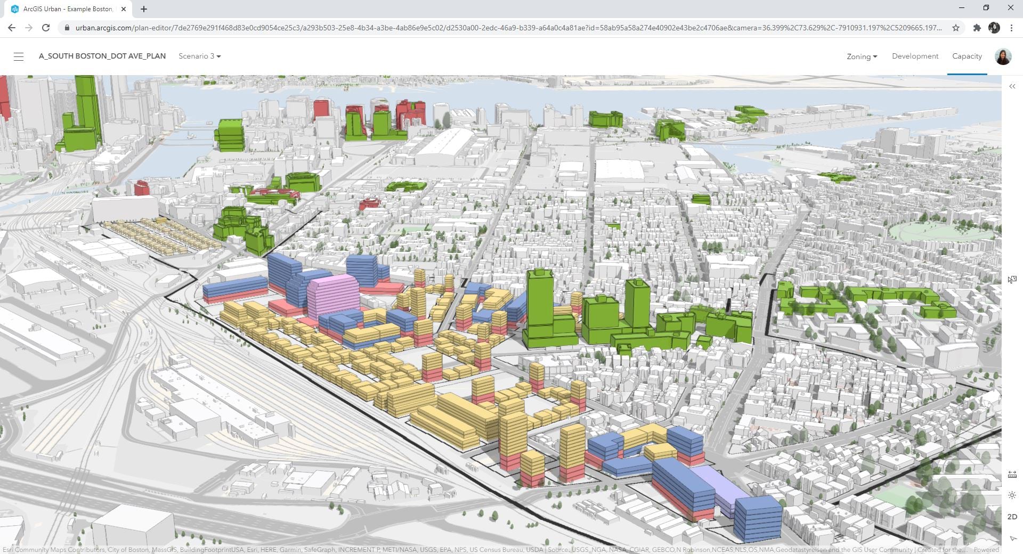Switch to the Development tab
The height and width of the screenshot is (554, 1023).
(x=915, y=56)
